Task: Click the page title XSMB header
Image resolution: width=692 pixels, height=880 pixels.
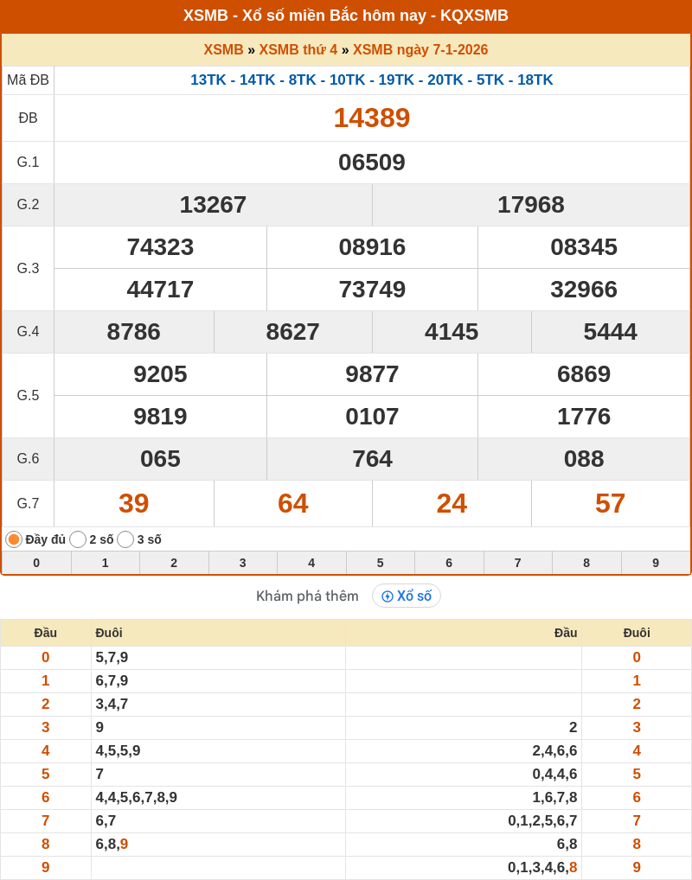Action: tap(346, 16)
